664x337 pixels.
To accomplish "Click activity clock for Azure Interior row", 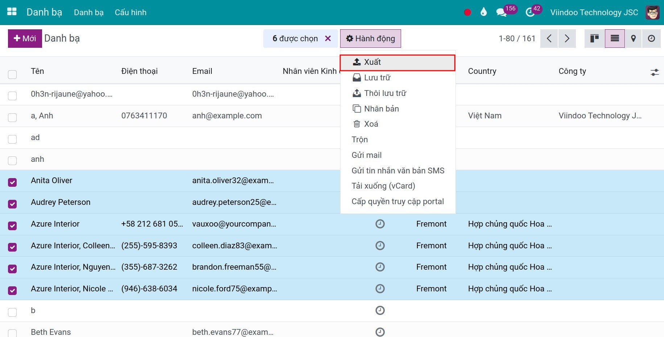I will (x=380, y=224).
